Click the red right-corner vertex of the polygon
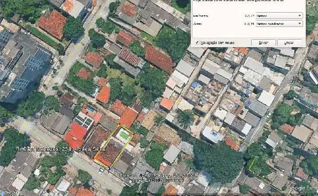The image size is (318, 196). pos(134,134)
